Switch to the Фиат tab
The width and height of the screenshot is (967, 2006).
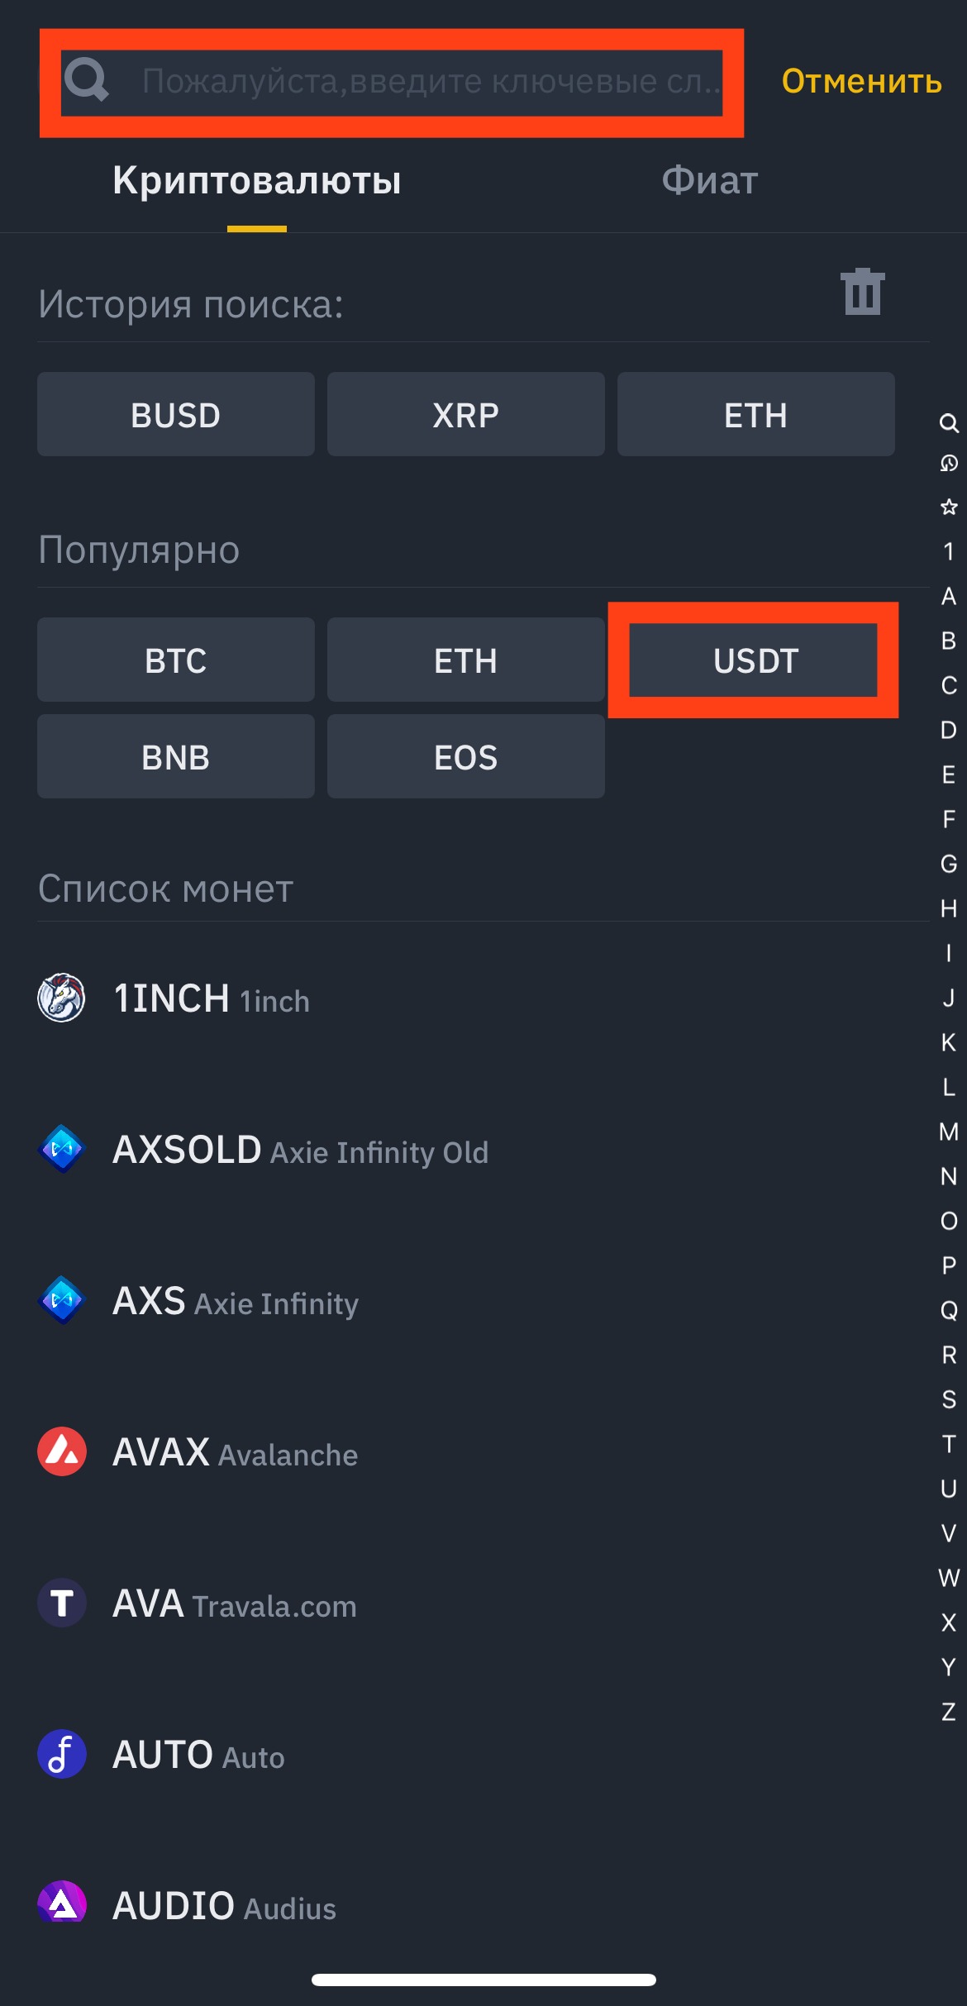pyautogui.click(x=709, y=180)
